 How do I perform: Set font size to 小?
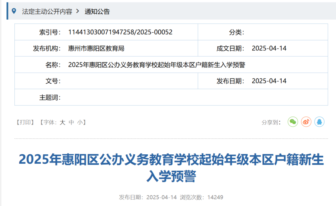coord(80,122)
